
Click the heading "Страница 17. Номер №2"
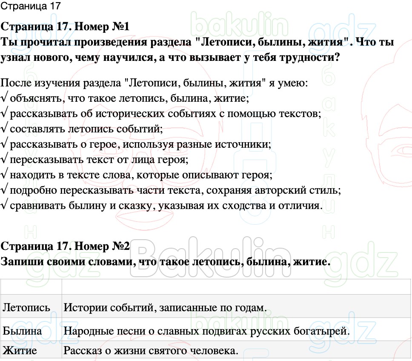pos(65,246)
